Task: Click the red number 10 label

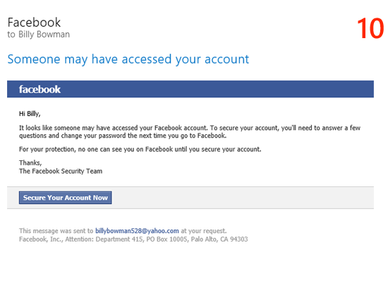Action: click(x=370, y=28)
